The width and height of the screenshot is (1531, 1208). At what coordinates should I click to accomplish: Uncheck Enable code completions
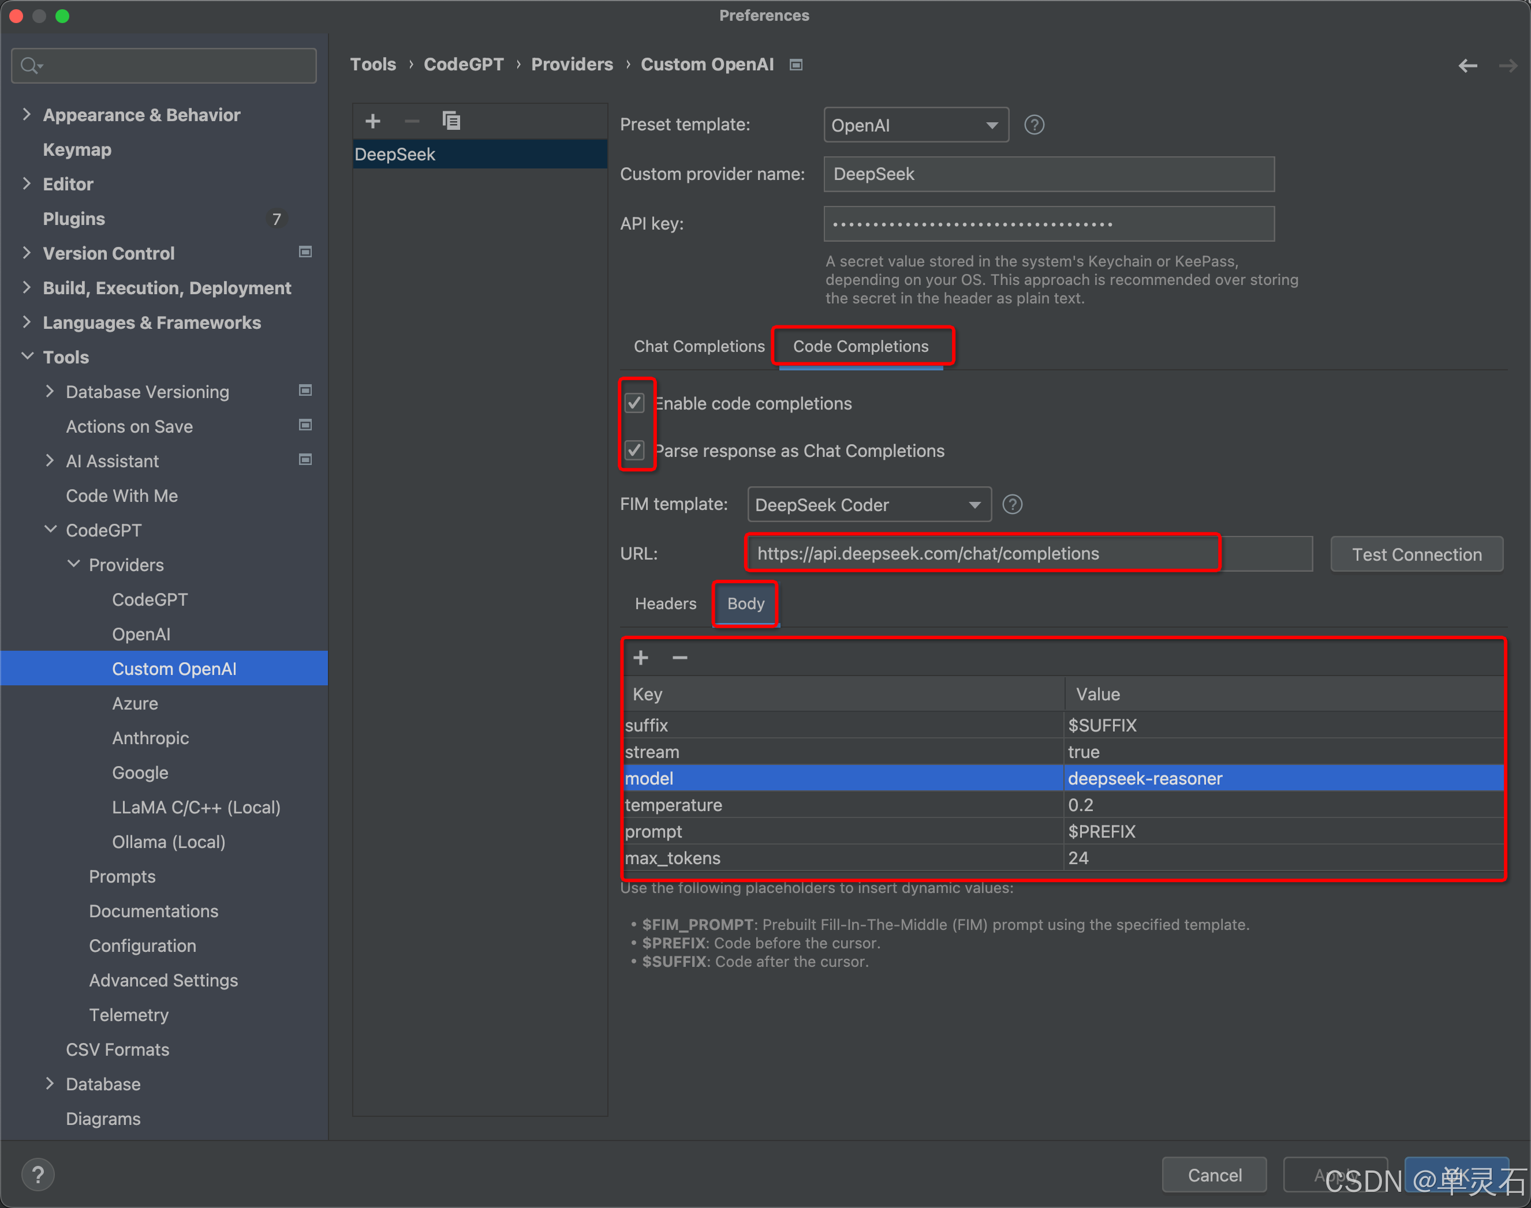pyautogui.click(x=635, y=403)
